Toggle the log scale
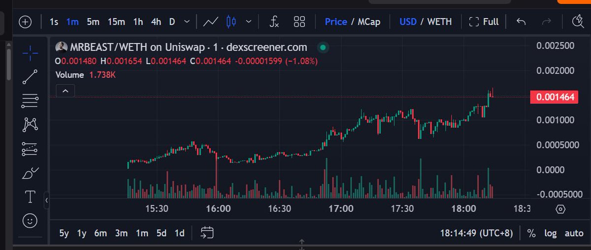591x250 pixels. [x=550, y=233]
